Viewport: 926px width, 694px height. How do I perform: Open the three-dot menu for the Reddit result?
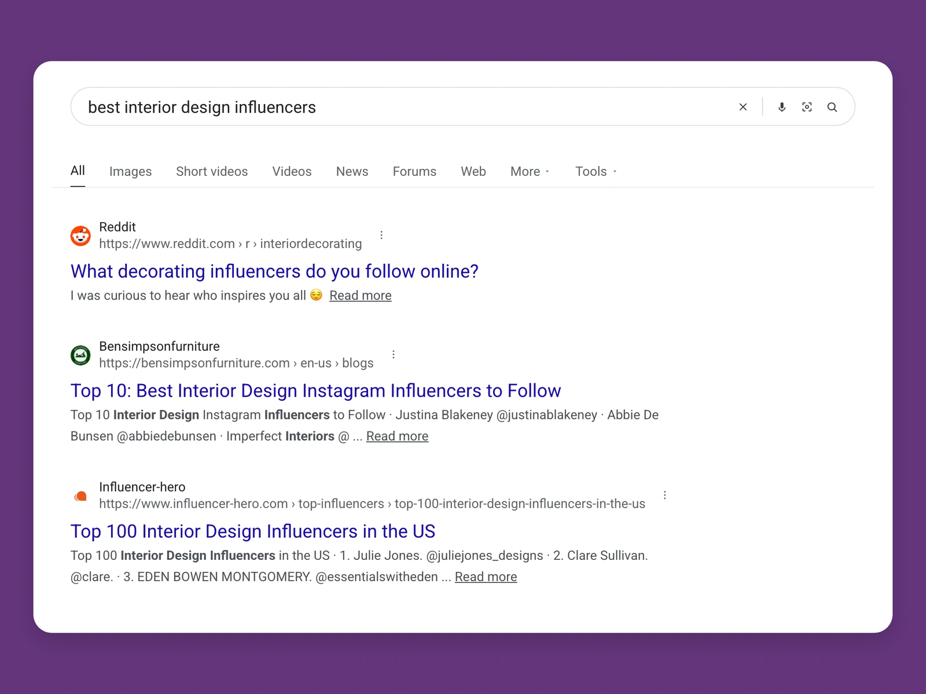pyautogui.click(x=381, y=235)
